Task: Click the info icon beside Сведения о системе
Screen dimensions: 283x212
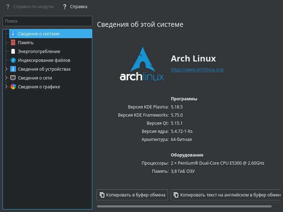Action: click(13, 34)
